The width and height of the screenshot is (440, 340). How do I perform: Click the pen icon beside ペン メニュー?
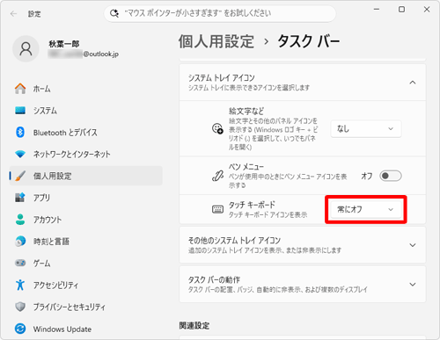point(217,176)
